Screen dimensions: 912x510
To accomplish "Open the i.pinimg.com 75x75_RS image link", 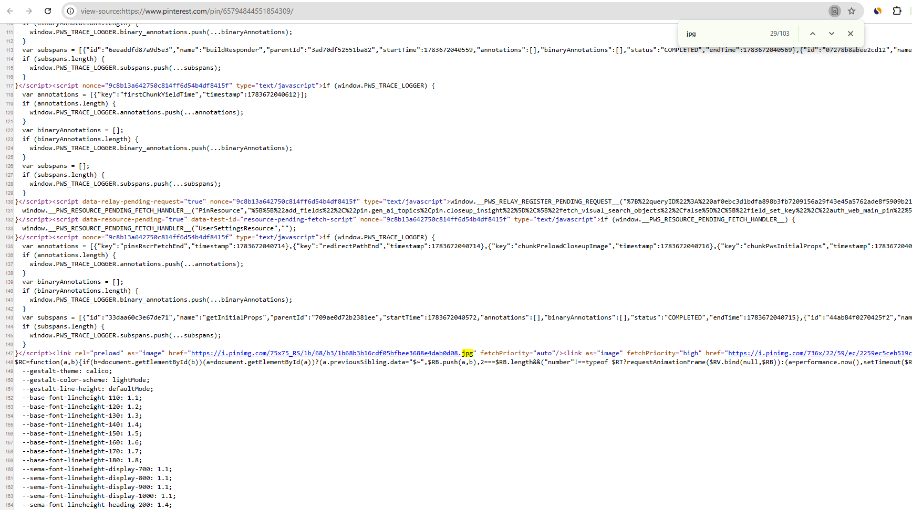I will pos(331,353).
